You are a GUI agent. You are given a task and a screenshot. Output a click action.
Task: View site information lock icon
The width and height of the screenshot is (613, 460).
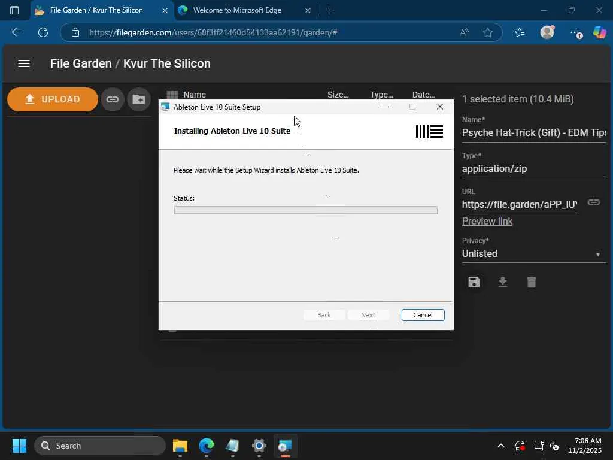(75, 32)
